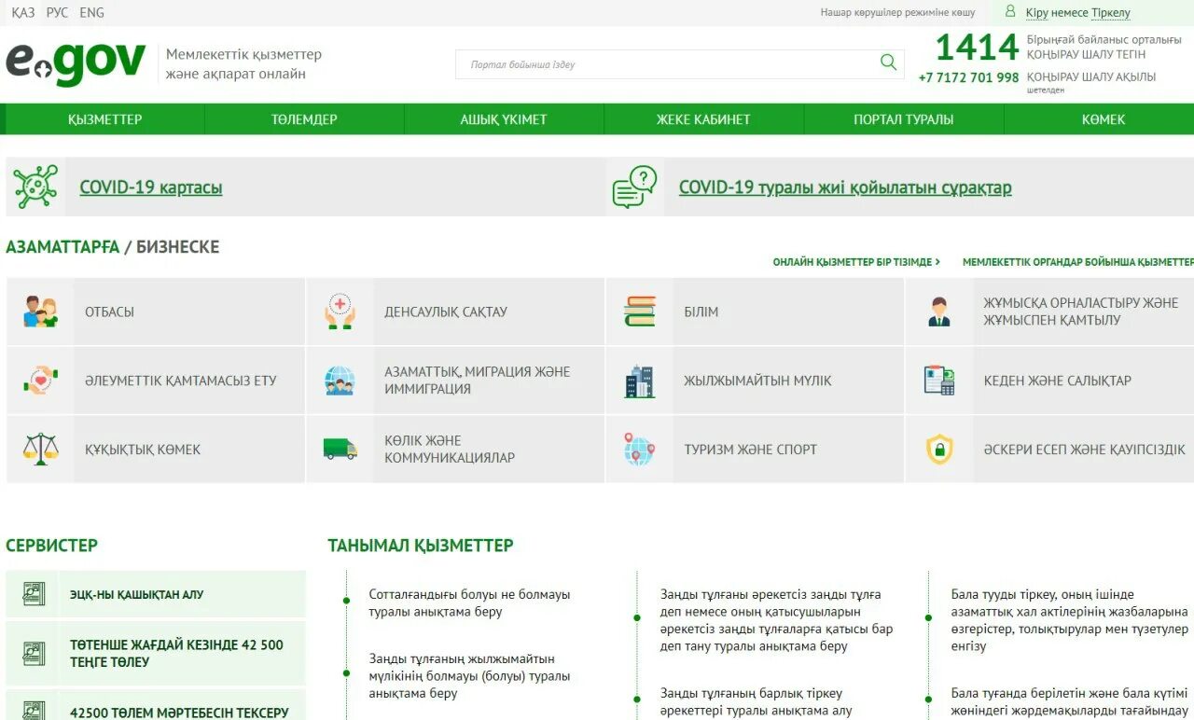This screenshot has height=720, width=1194.
Task: Open АЗАМАТТЫҚ, МИГРАЦИЯ ЖӘНЕ ИММИГРАЦИЯ category
Action: (455, 381)
